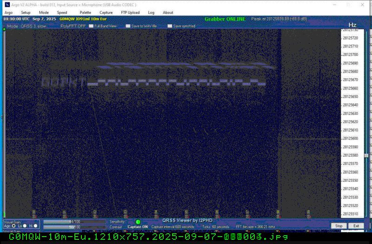Screen dimensions: 372x244
Task: Select the Hi visual gain radio button
Action: pos(36,226)
